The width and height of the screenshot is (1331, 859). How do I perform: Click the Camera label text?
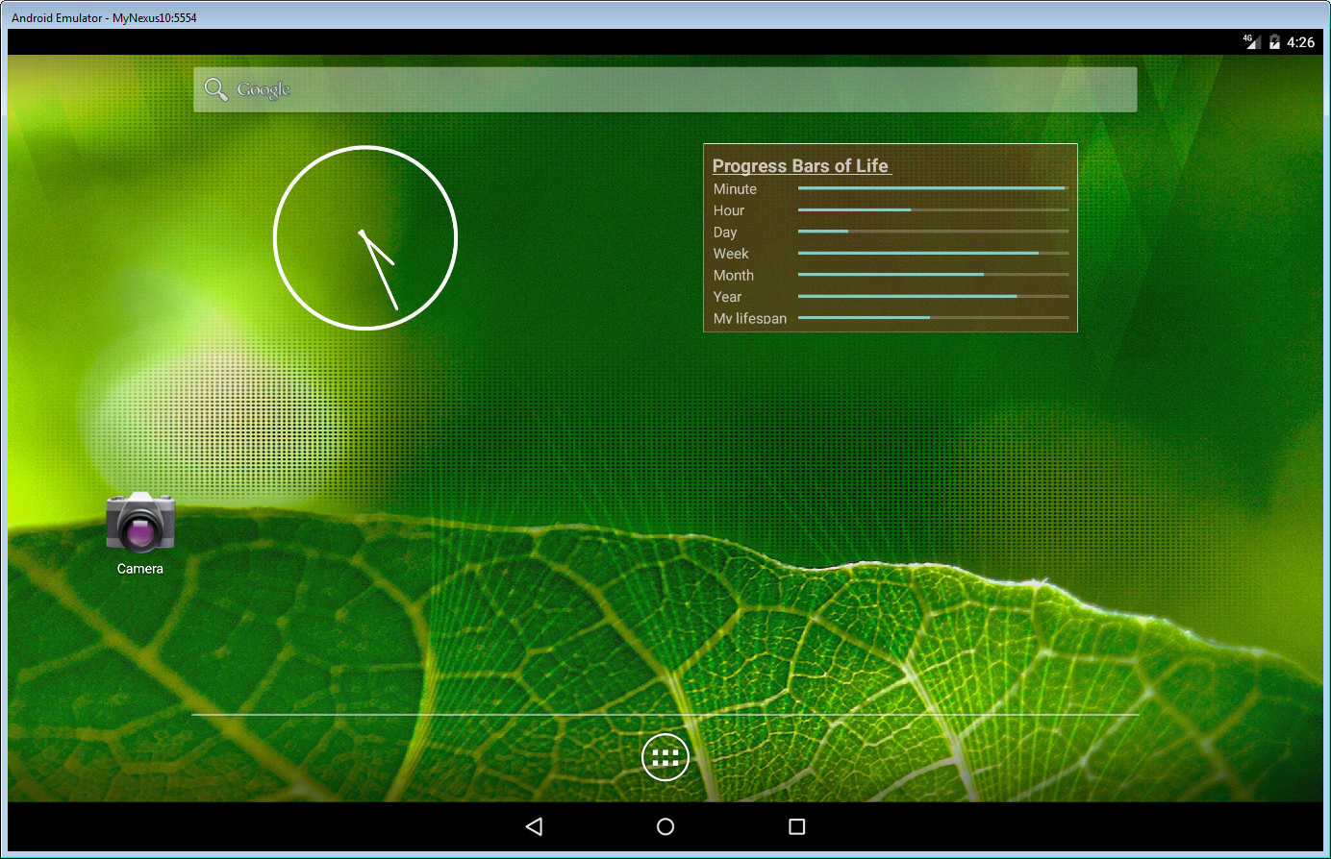[x=140, y=569]
